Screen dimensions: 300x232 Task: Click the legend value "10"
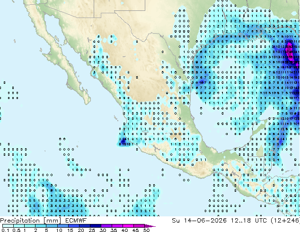(x=59, y=230)
